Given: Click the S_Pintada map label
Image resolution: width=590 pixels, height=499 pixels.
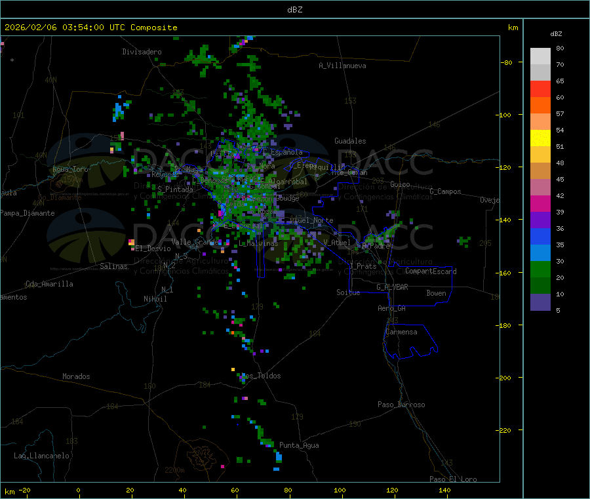Looking at the screenshot, I should point(175,190).
